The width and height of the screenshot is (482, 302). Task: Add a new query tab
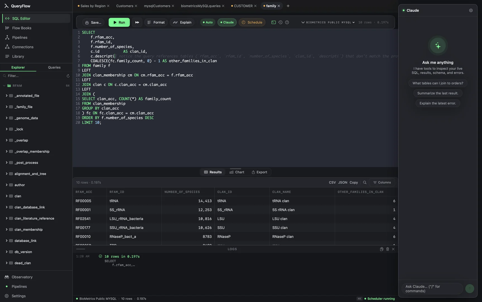pyautogui.click(x=288, y=6)
